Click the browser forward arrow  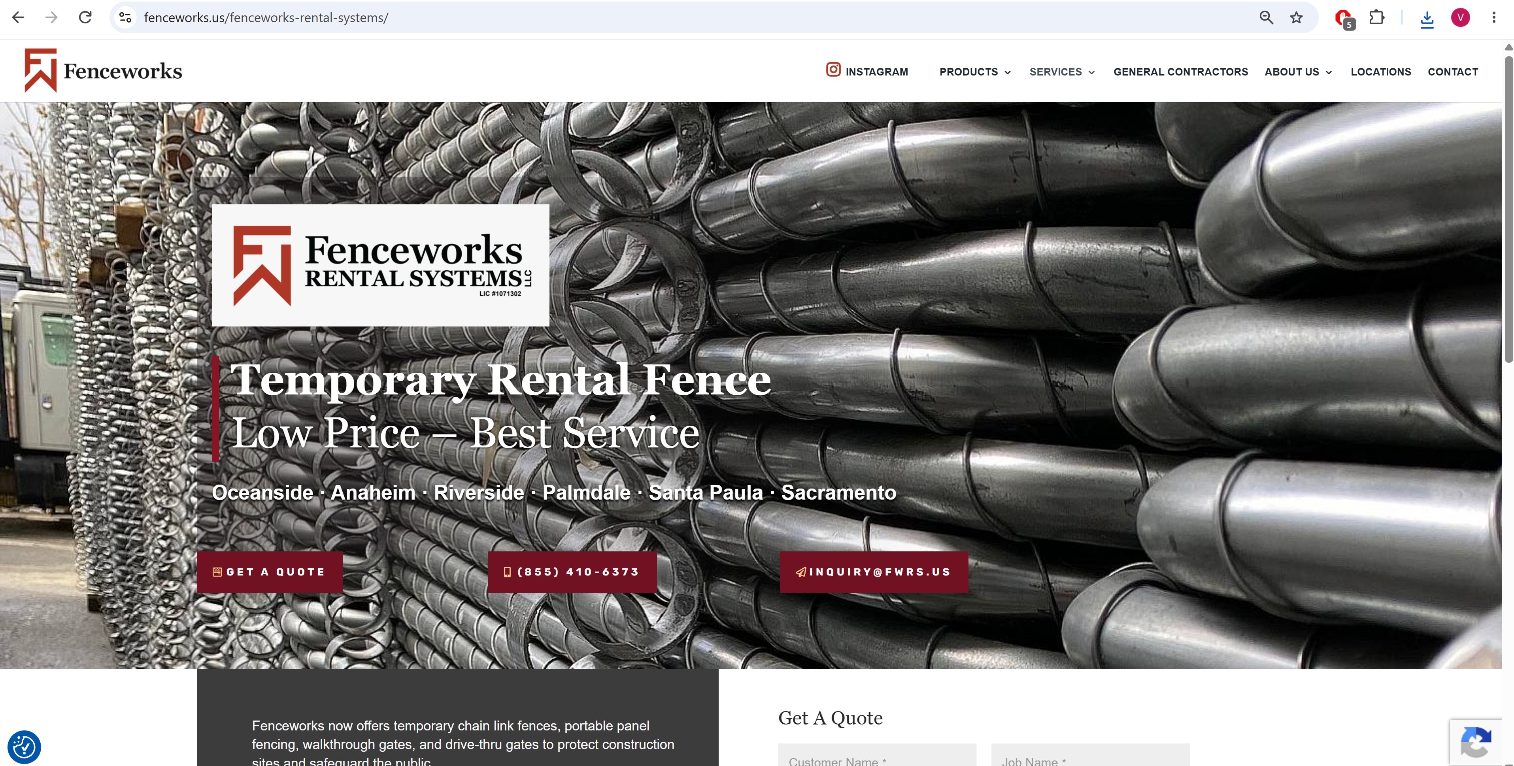tap(52, 18)
